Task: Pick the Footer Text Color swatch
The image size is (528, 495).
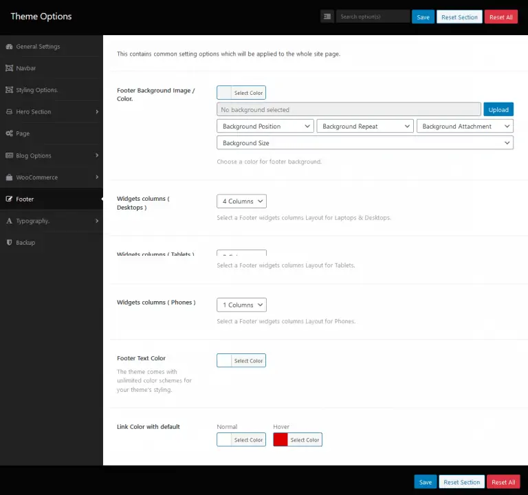Action: point(241,360)
